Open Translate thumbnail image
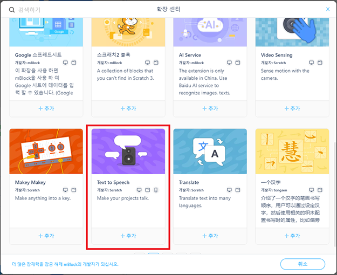Screen dimensions: 337x275 pyautogui.click(x=210, y=152)
